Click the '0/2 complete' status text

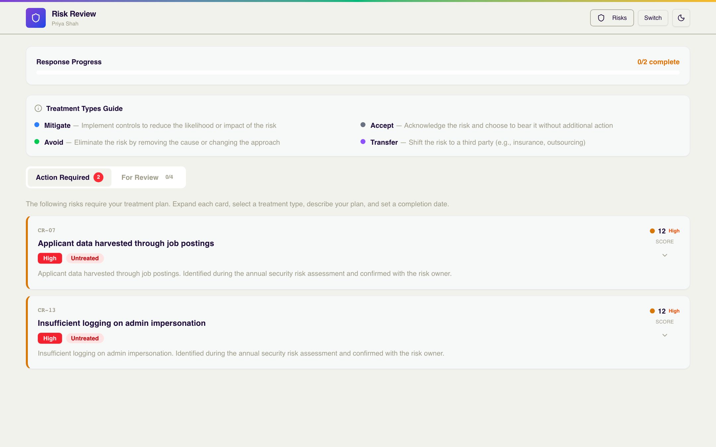[658, 62]
